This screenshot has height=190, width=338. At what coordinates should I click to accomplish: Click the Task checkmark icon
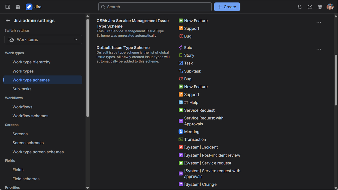pyautogui.click(x=181, y=63)
